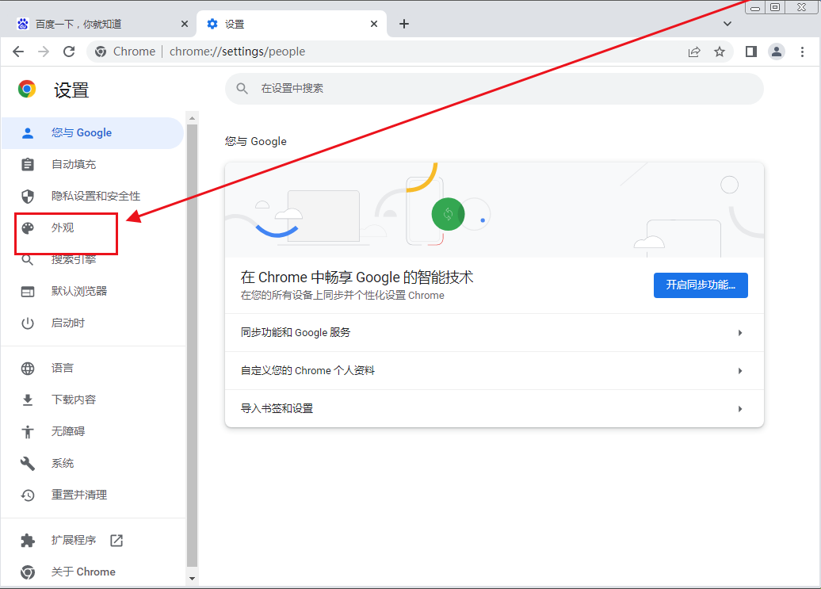This screenshot has width=821, height=589.
Task: Open 默认浏览器 settings section
Action: point(93,291)
